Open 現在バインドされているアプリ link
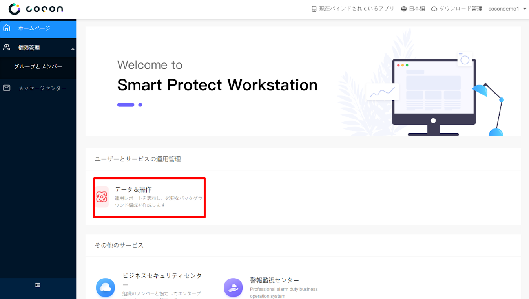529x299 pixels. [357, 9]
